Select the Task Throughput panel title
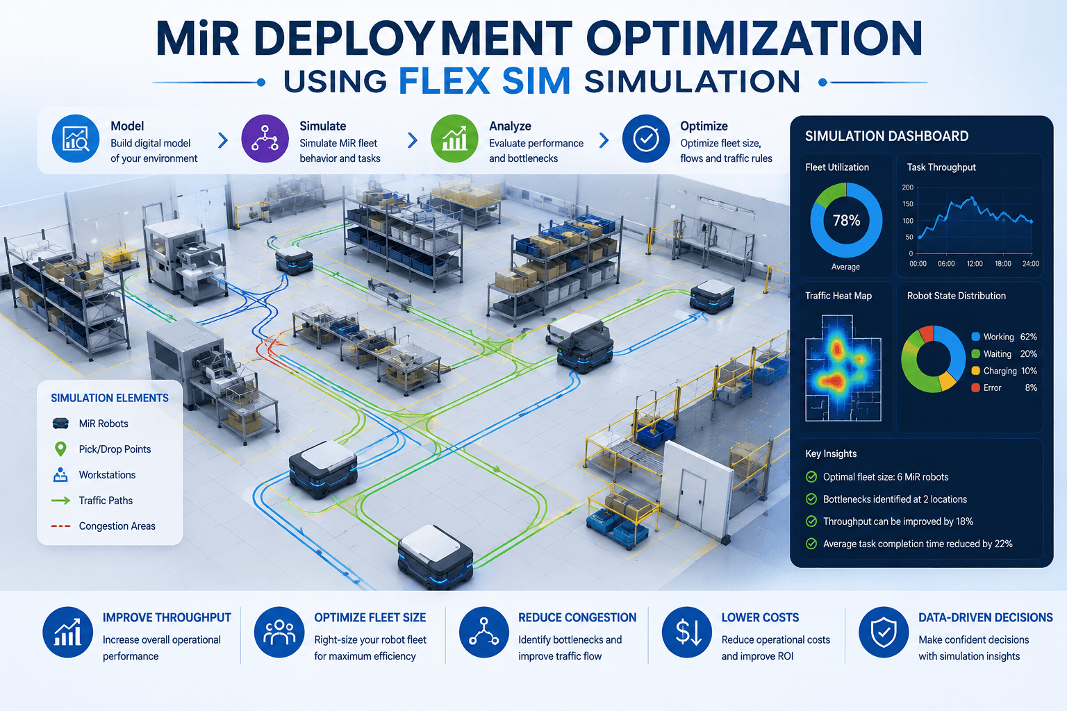The width and height of the screenshot is (1067, 711). pos(941,167)
